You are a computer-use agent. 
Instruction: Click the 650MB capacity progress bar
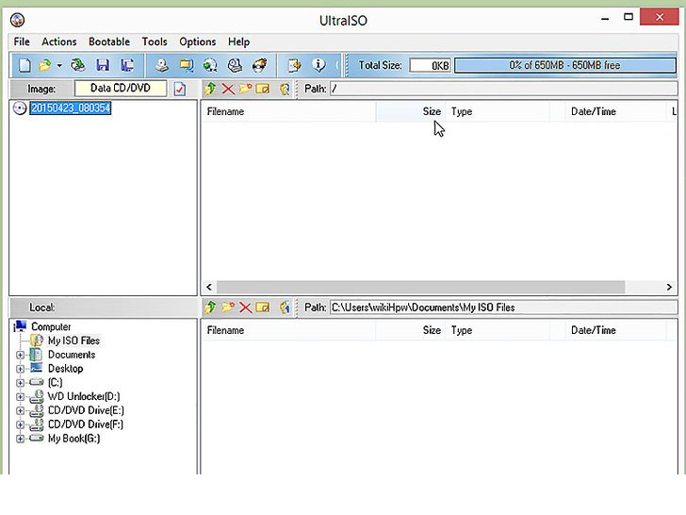[564, 65]
